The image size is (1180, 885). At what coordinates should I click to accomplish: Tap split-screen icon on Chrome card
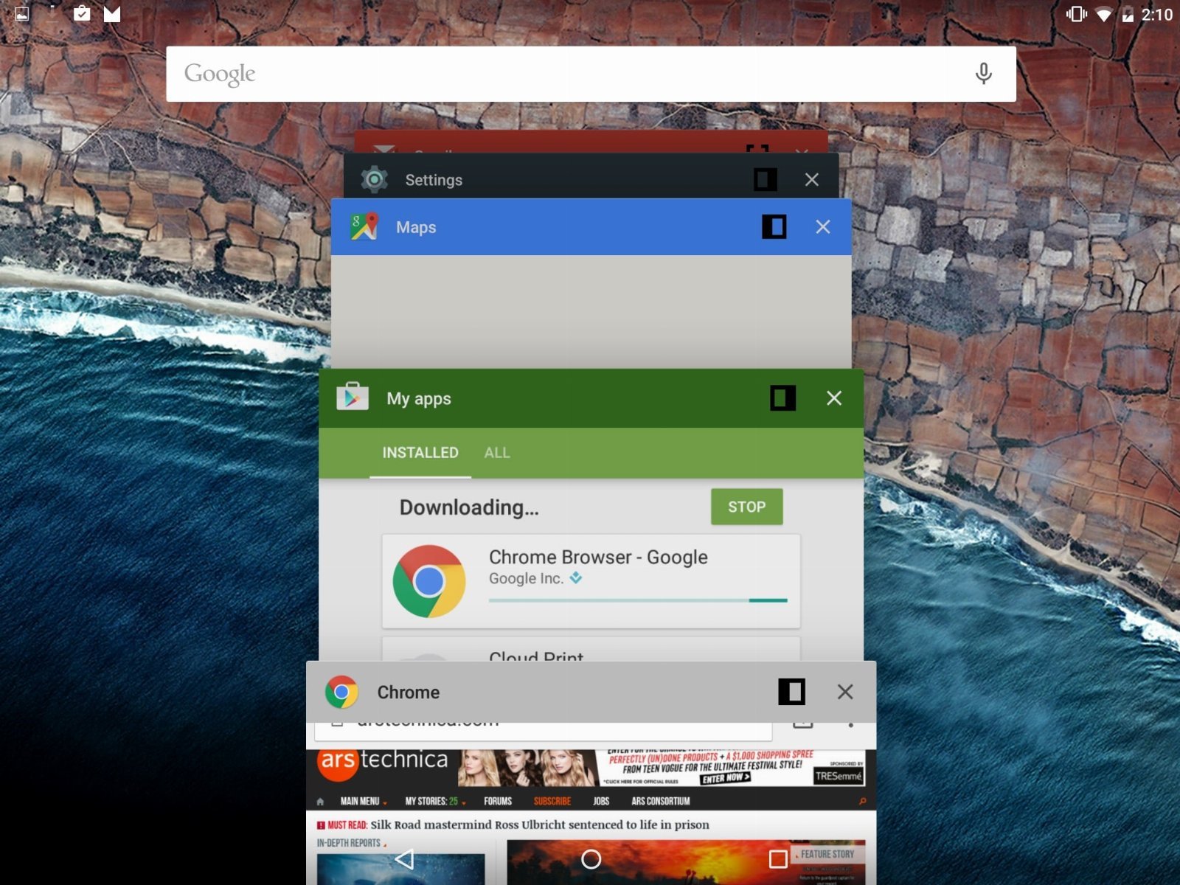(791, 692)
